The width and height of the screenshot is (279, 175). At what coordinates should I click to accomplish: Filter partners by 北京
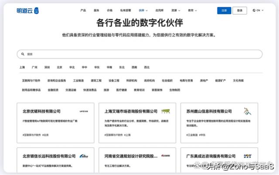tap(59, 67)
